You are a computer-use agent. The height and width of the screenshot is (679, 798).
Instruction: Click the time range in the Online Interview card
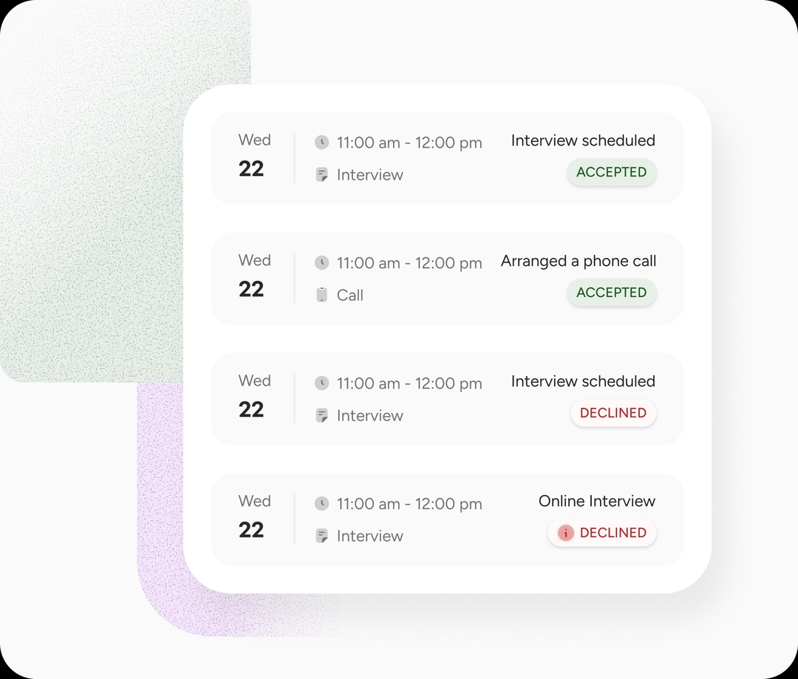pos(409,504)
